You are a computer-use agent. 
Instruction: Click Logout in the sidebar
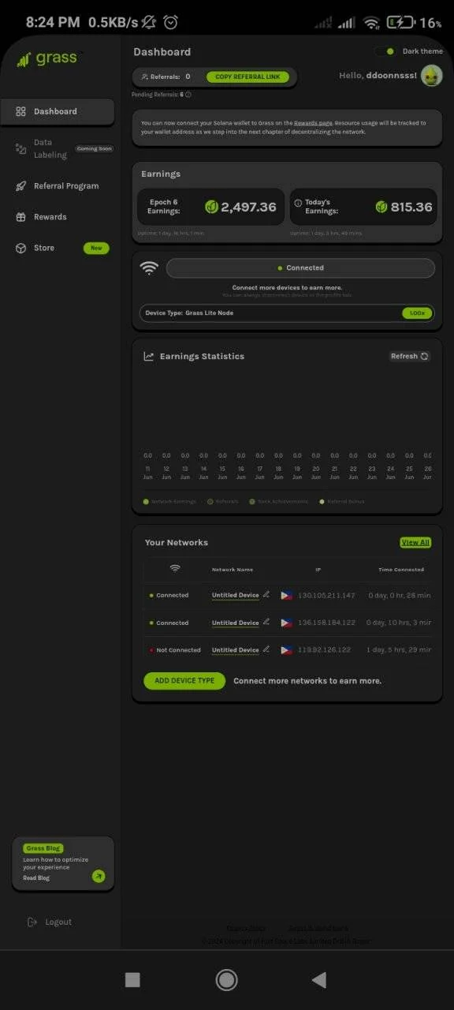pyautogui.click(x=50, y=922)
